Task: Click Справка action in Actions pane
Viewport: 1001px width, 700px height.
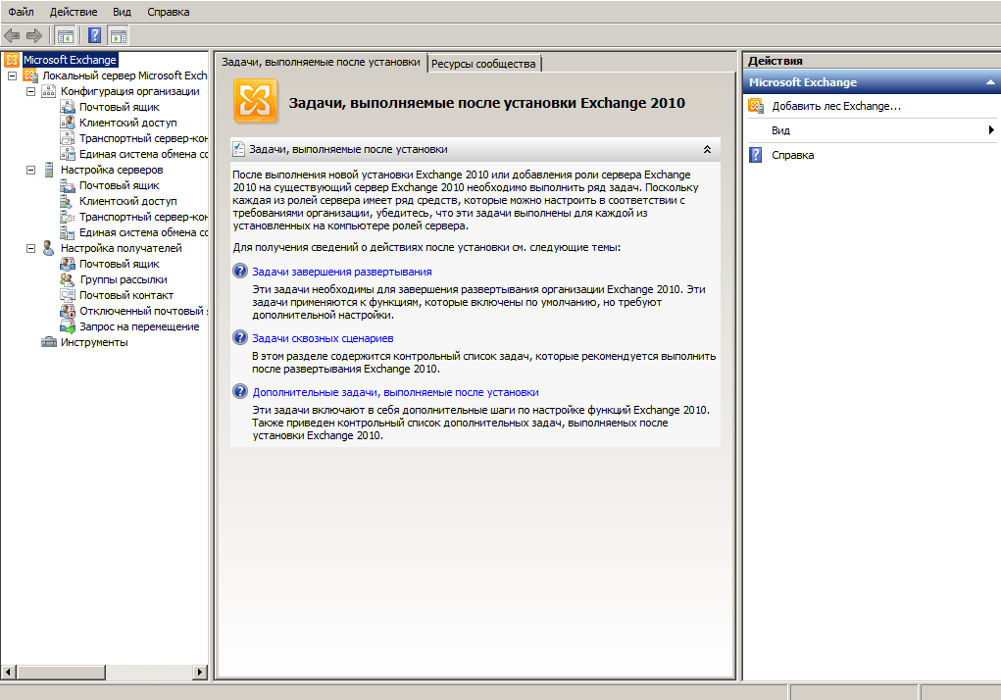Action: click(792, 155)
